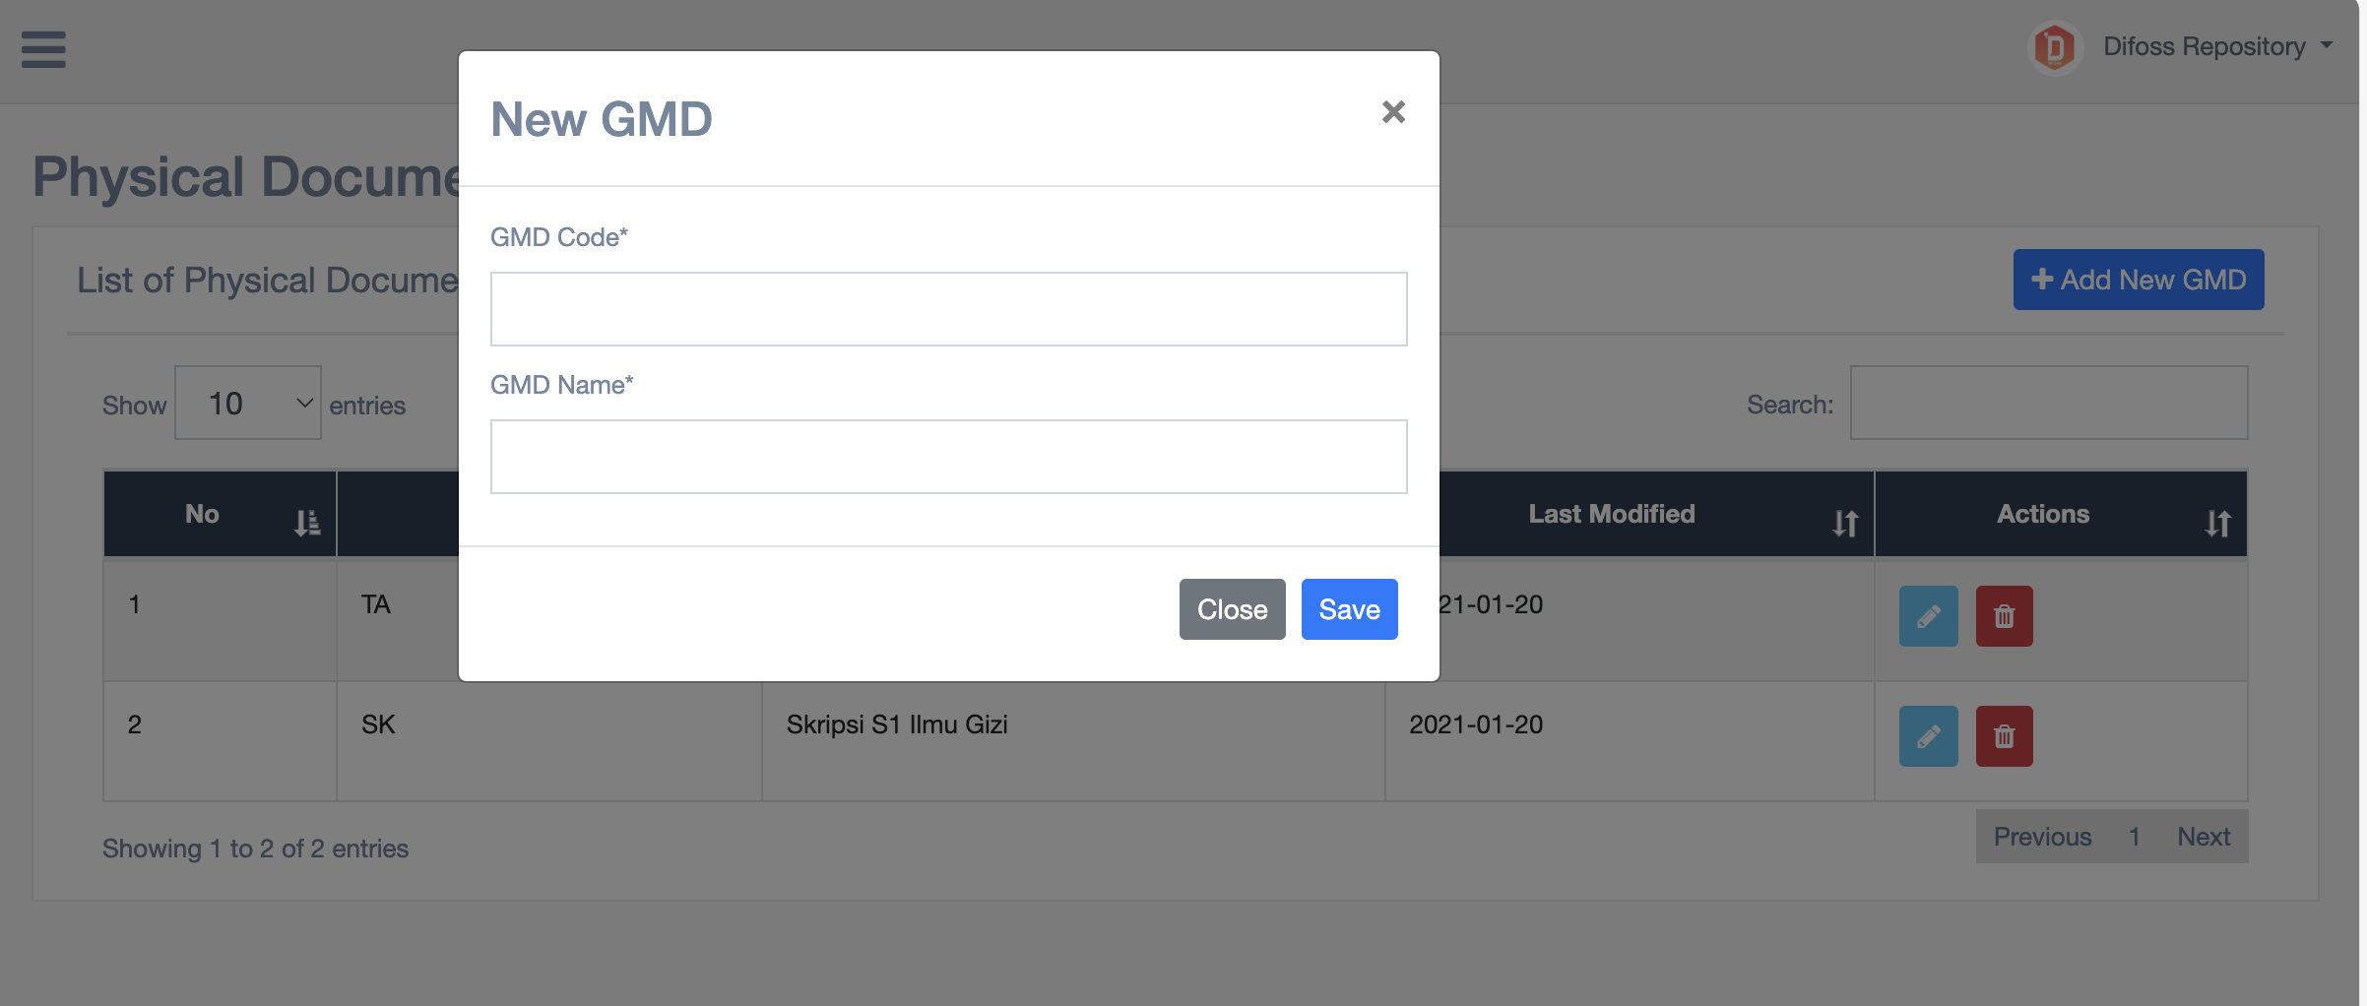Go to the Previous pagination page
Screen dimensions: 2367x1006
click(x=2042, y=837)
